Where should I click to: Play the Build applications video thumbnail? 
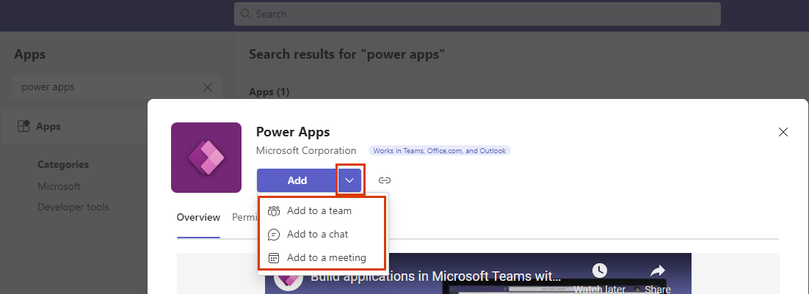point(478,273)
